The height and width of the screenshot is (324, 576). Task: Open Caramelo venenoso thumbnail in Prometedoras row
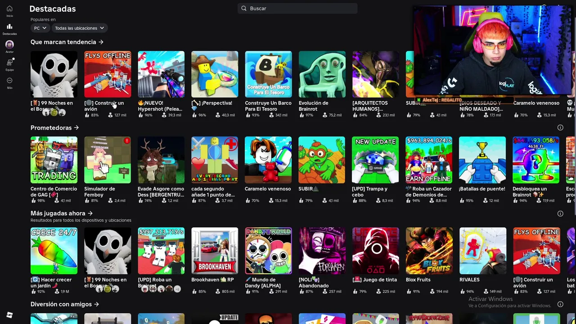pos(268,160)
